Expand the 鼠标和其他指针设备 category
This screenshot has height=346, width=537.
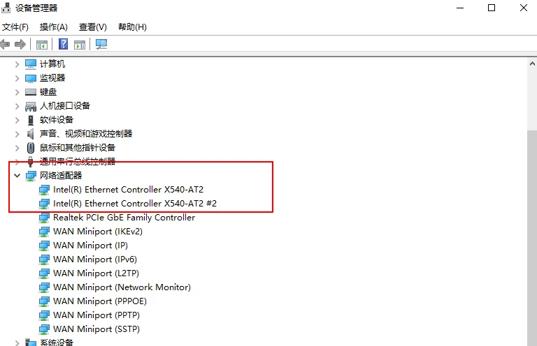coord(17,148)
